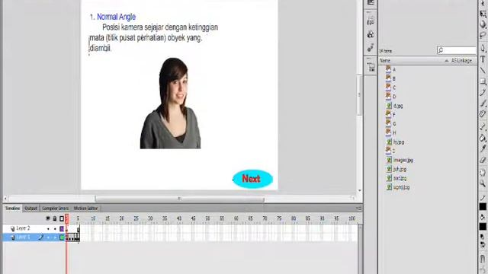
Task: Click the stage vertical scrollbar down arrow
Action: tap(359, 190)
